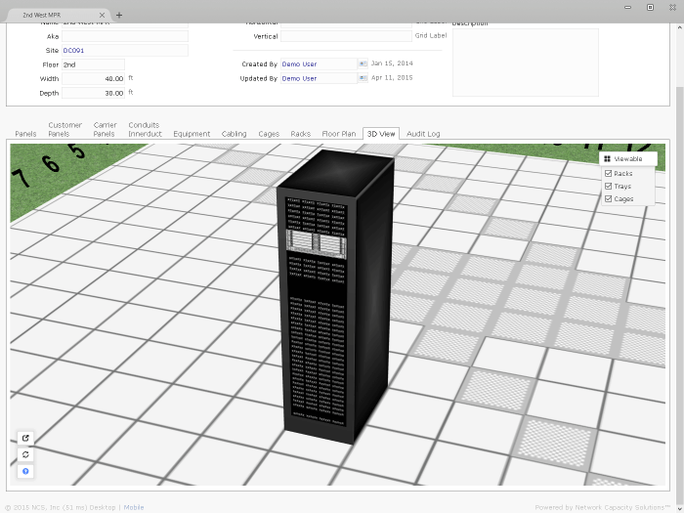The width and height of the screenshot is (684, 513).
Task: Open a new browser tab with plus
Action: tap(119, 15)
